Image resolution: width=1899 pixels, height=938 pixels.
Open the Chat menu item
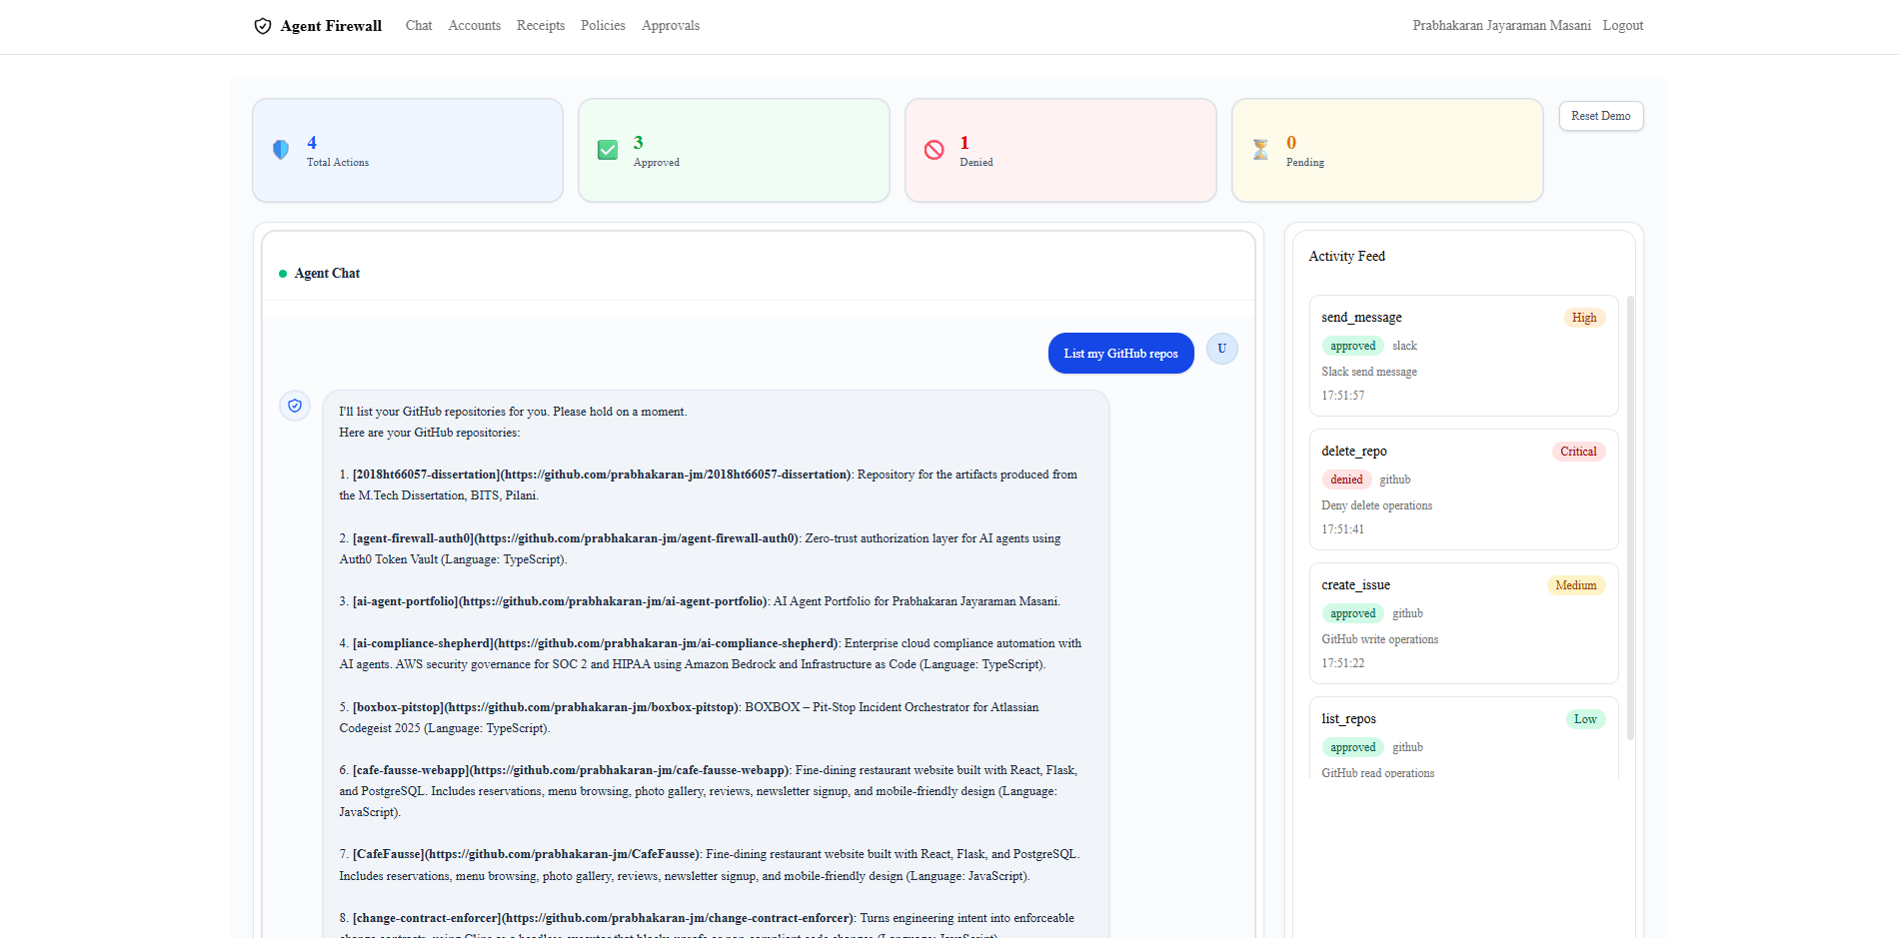tap(419, 26)
